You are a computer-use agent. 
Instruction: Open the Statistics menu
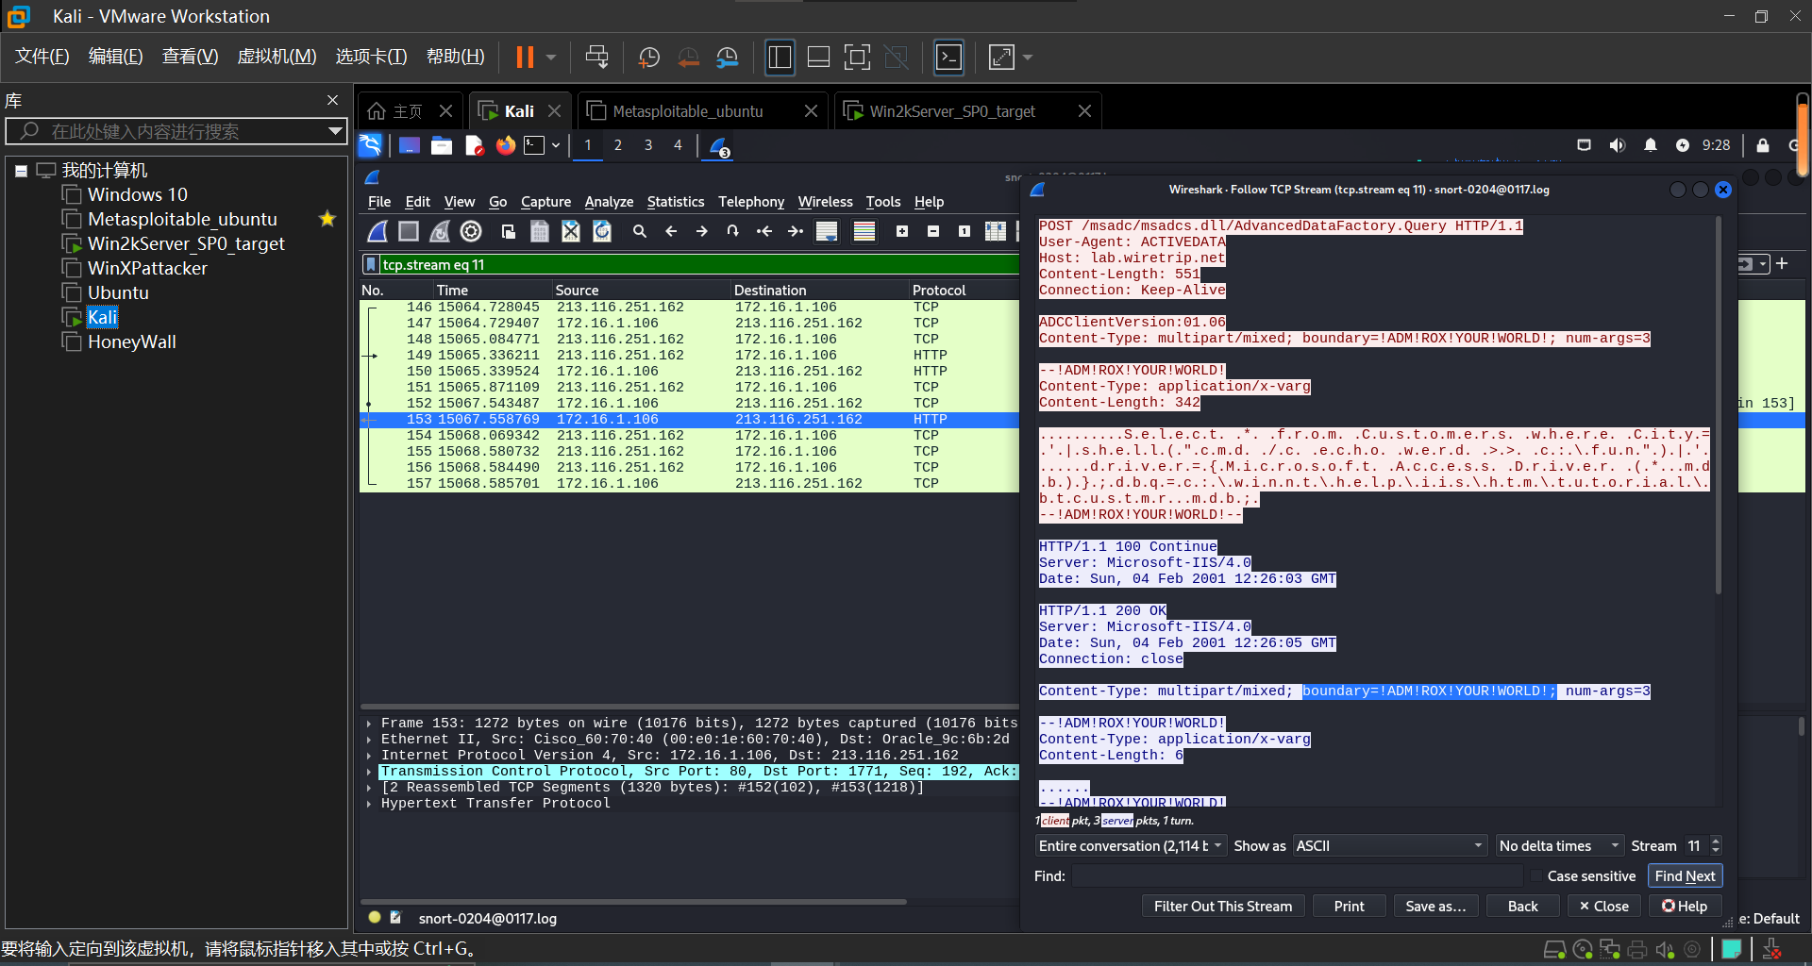click(675, 202)
